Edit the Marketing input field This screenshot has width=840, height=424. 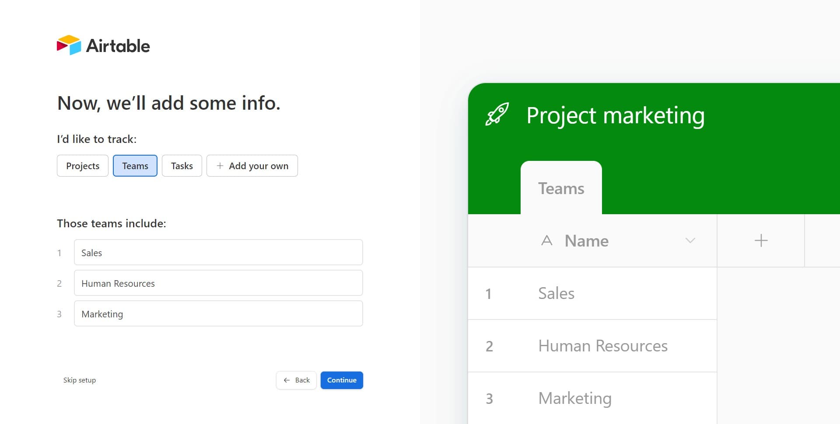coord(218,313)
